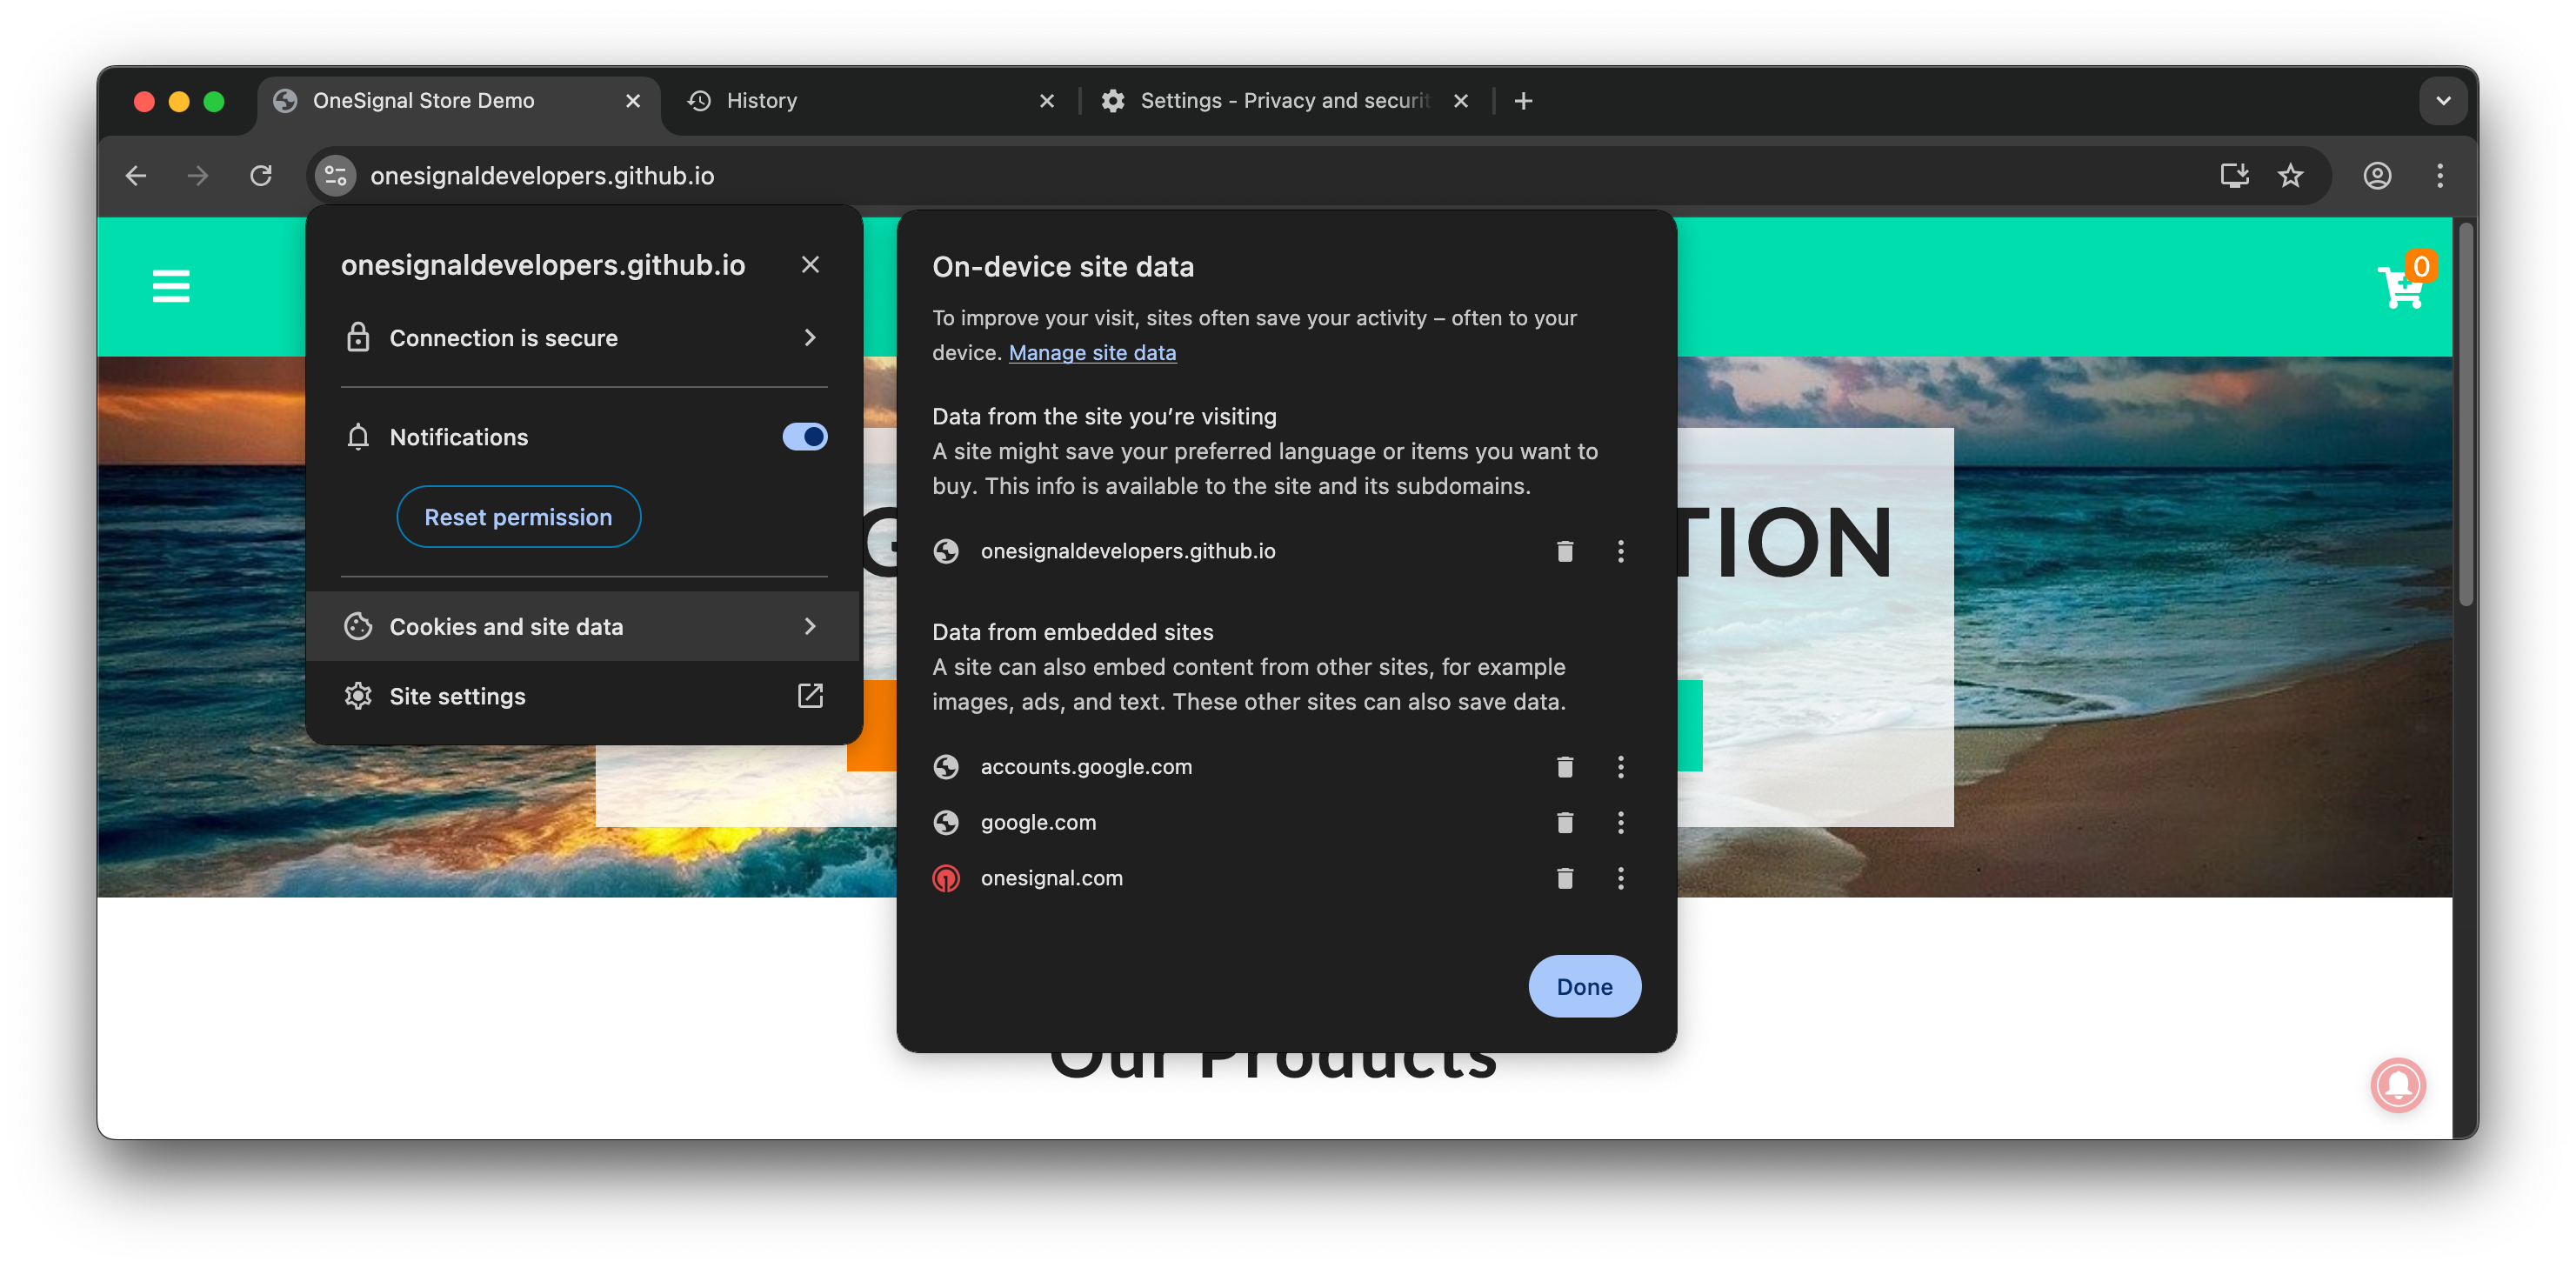
Task: Click the accounts.google.com entry text
Action: tap(1086, 767)
